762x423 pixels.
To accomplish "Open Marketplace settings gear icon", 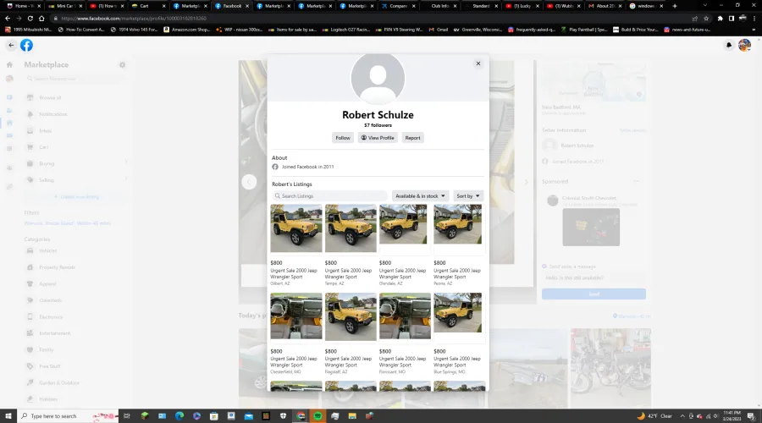I will 123,64.
